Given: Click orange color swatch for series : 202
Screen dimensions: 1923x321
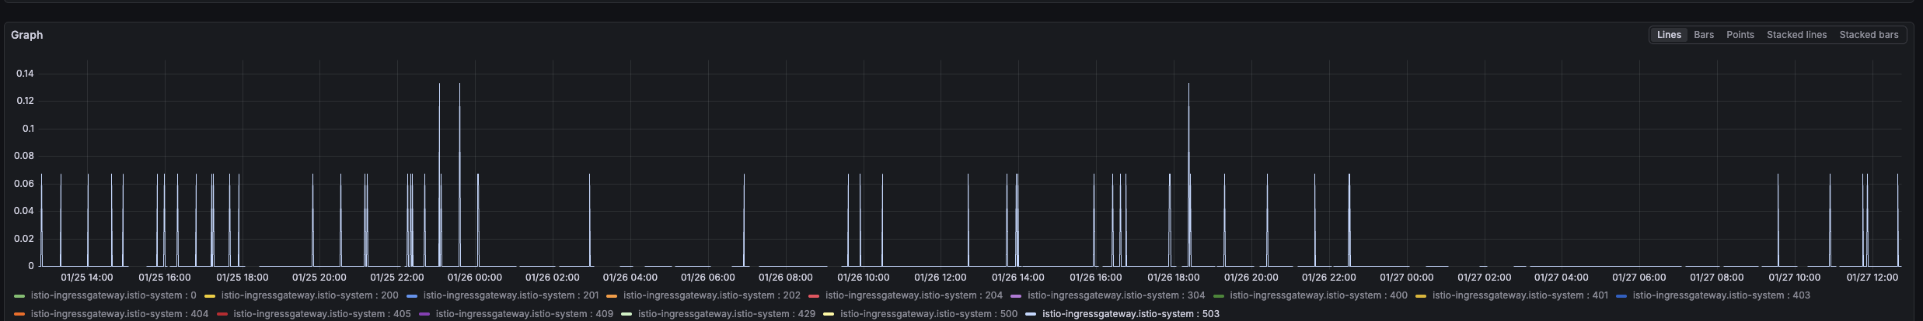Looking at the screenshot, I should (x=612, y=296).
